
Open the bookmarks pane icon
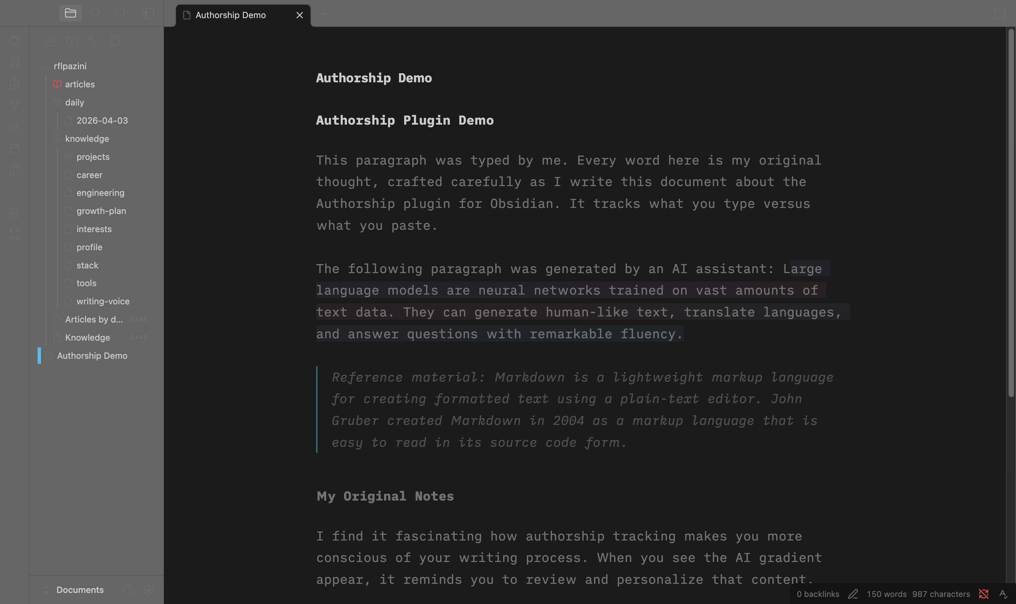(x=120, y=13)
